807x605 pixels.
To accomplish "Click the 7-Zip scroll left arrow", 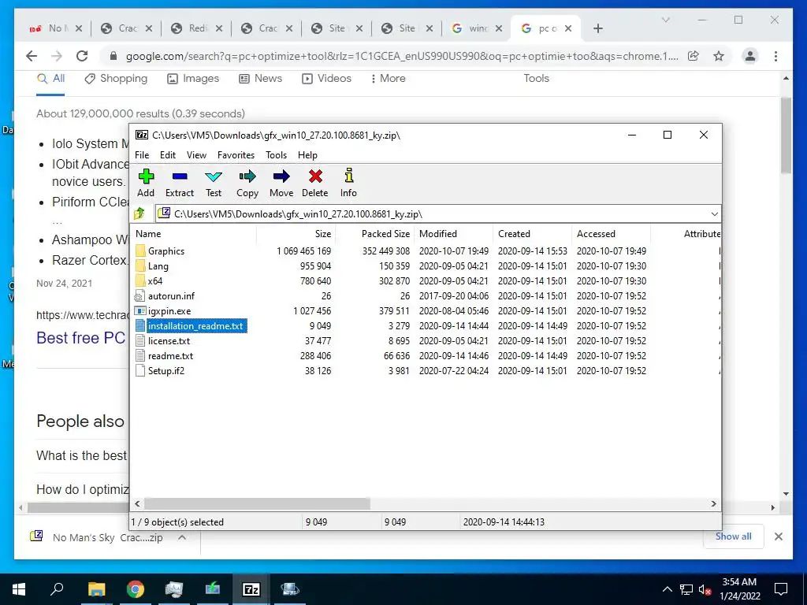I will tap(137, 503).
